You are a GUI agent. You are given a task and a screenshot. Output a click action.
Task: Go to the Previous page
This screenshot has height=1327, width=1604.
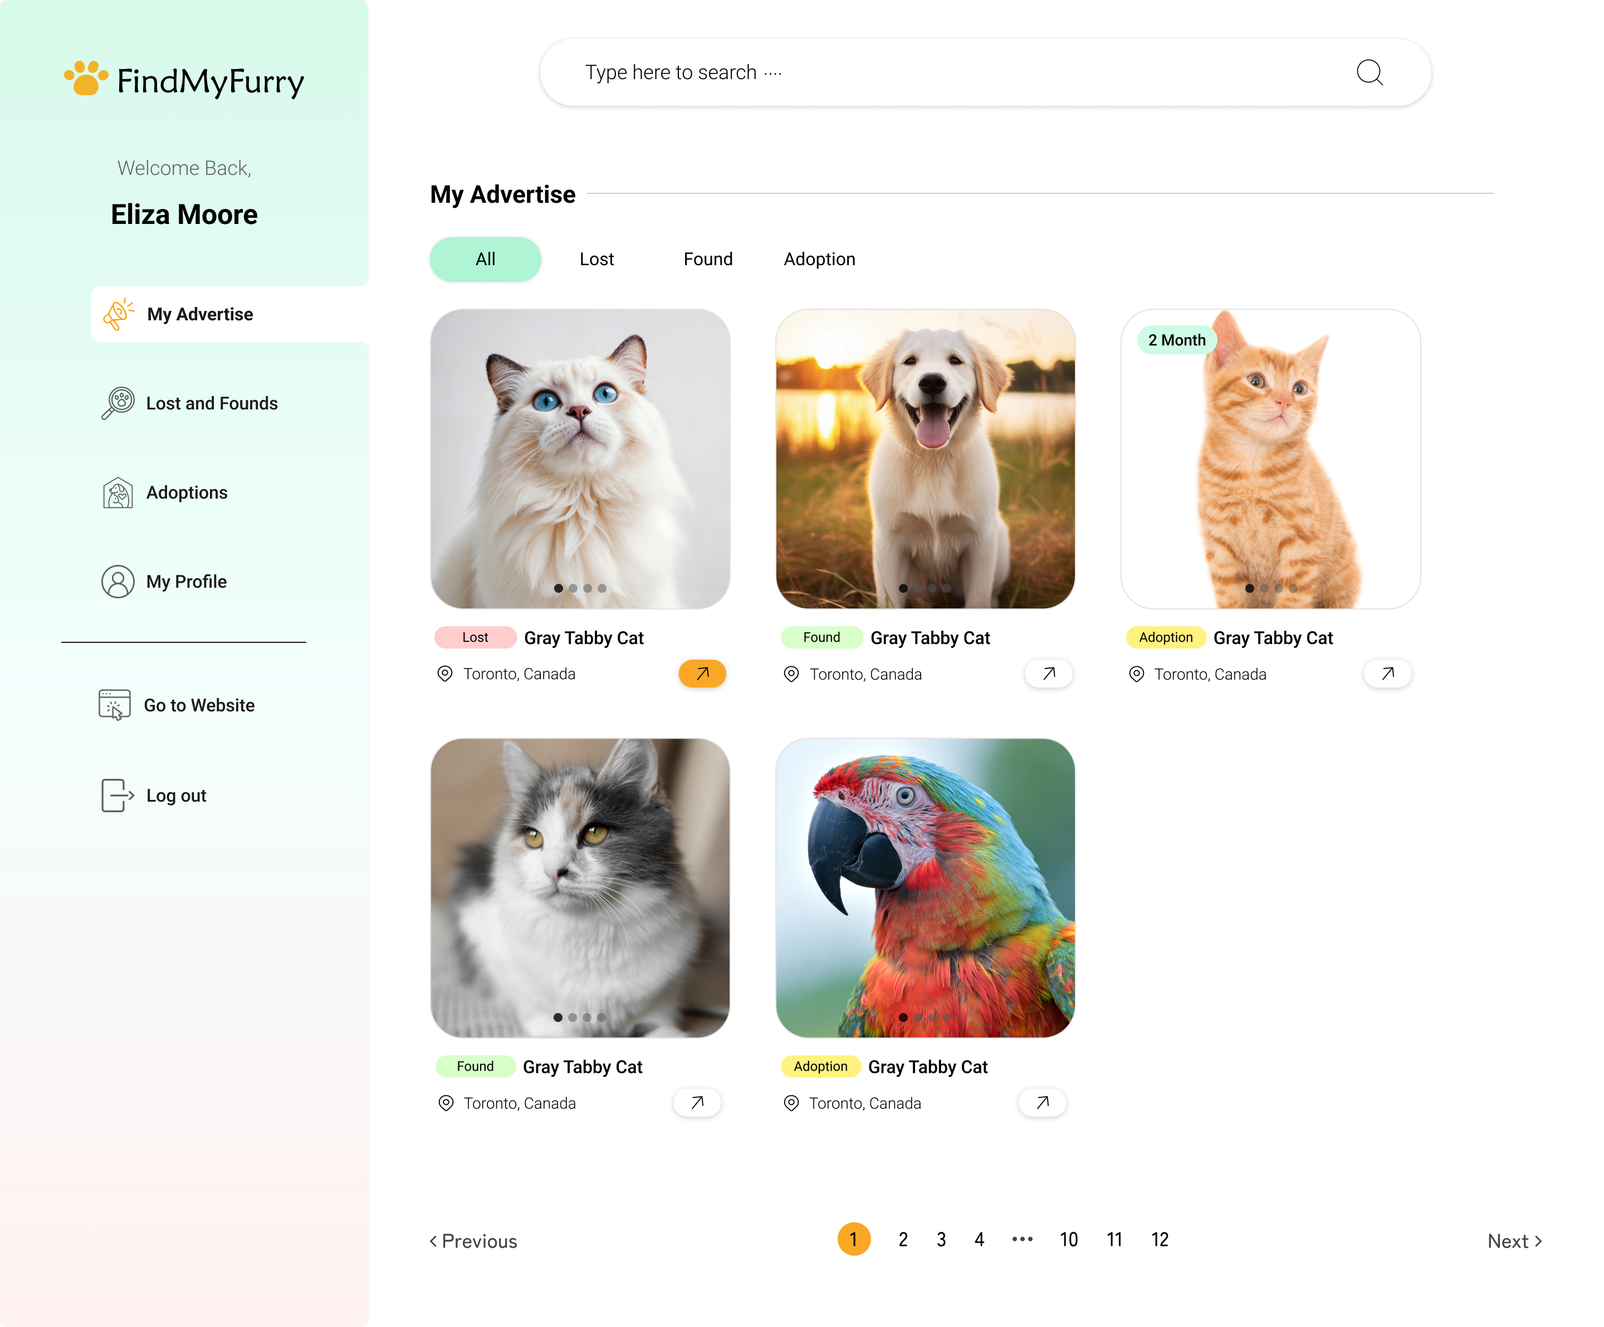[x=473, y=1241]
